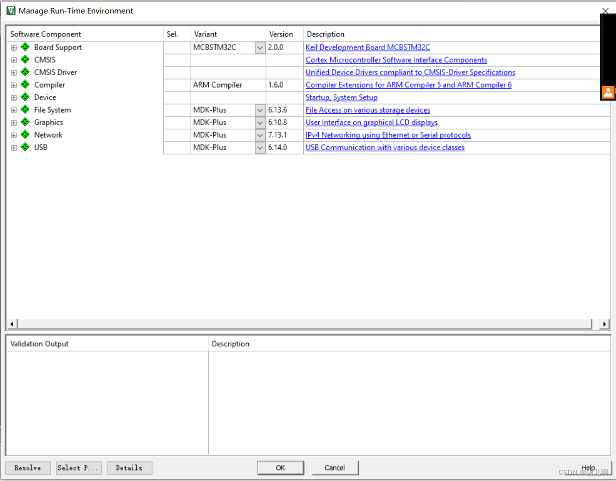Select the File System tree label
Screen dimensions: 616x481
(53, 110)
